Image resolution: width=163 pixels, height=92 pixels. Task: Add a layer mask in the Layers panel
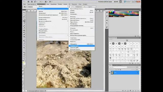pyautogui.click(x=128, y=91)
